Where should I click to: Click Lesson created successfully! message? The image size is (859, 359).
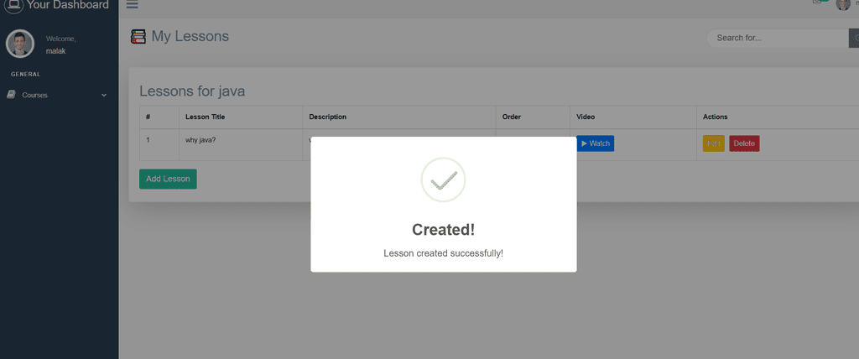(443, 253)
